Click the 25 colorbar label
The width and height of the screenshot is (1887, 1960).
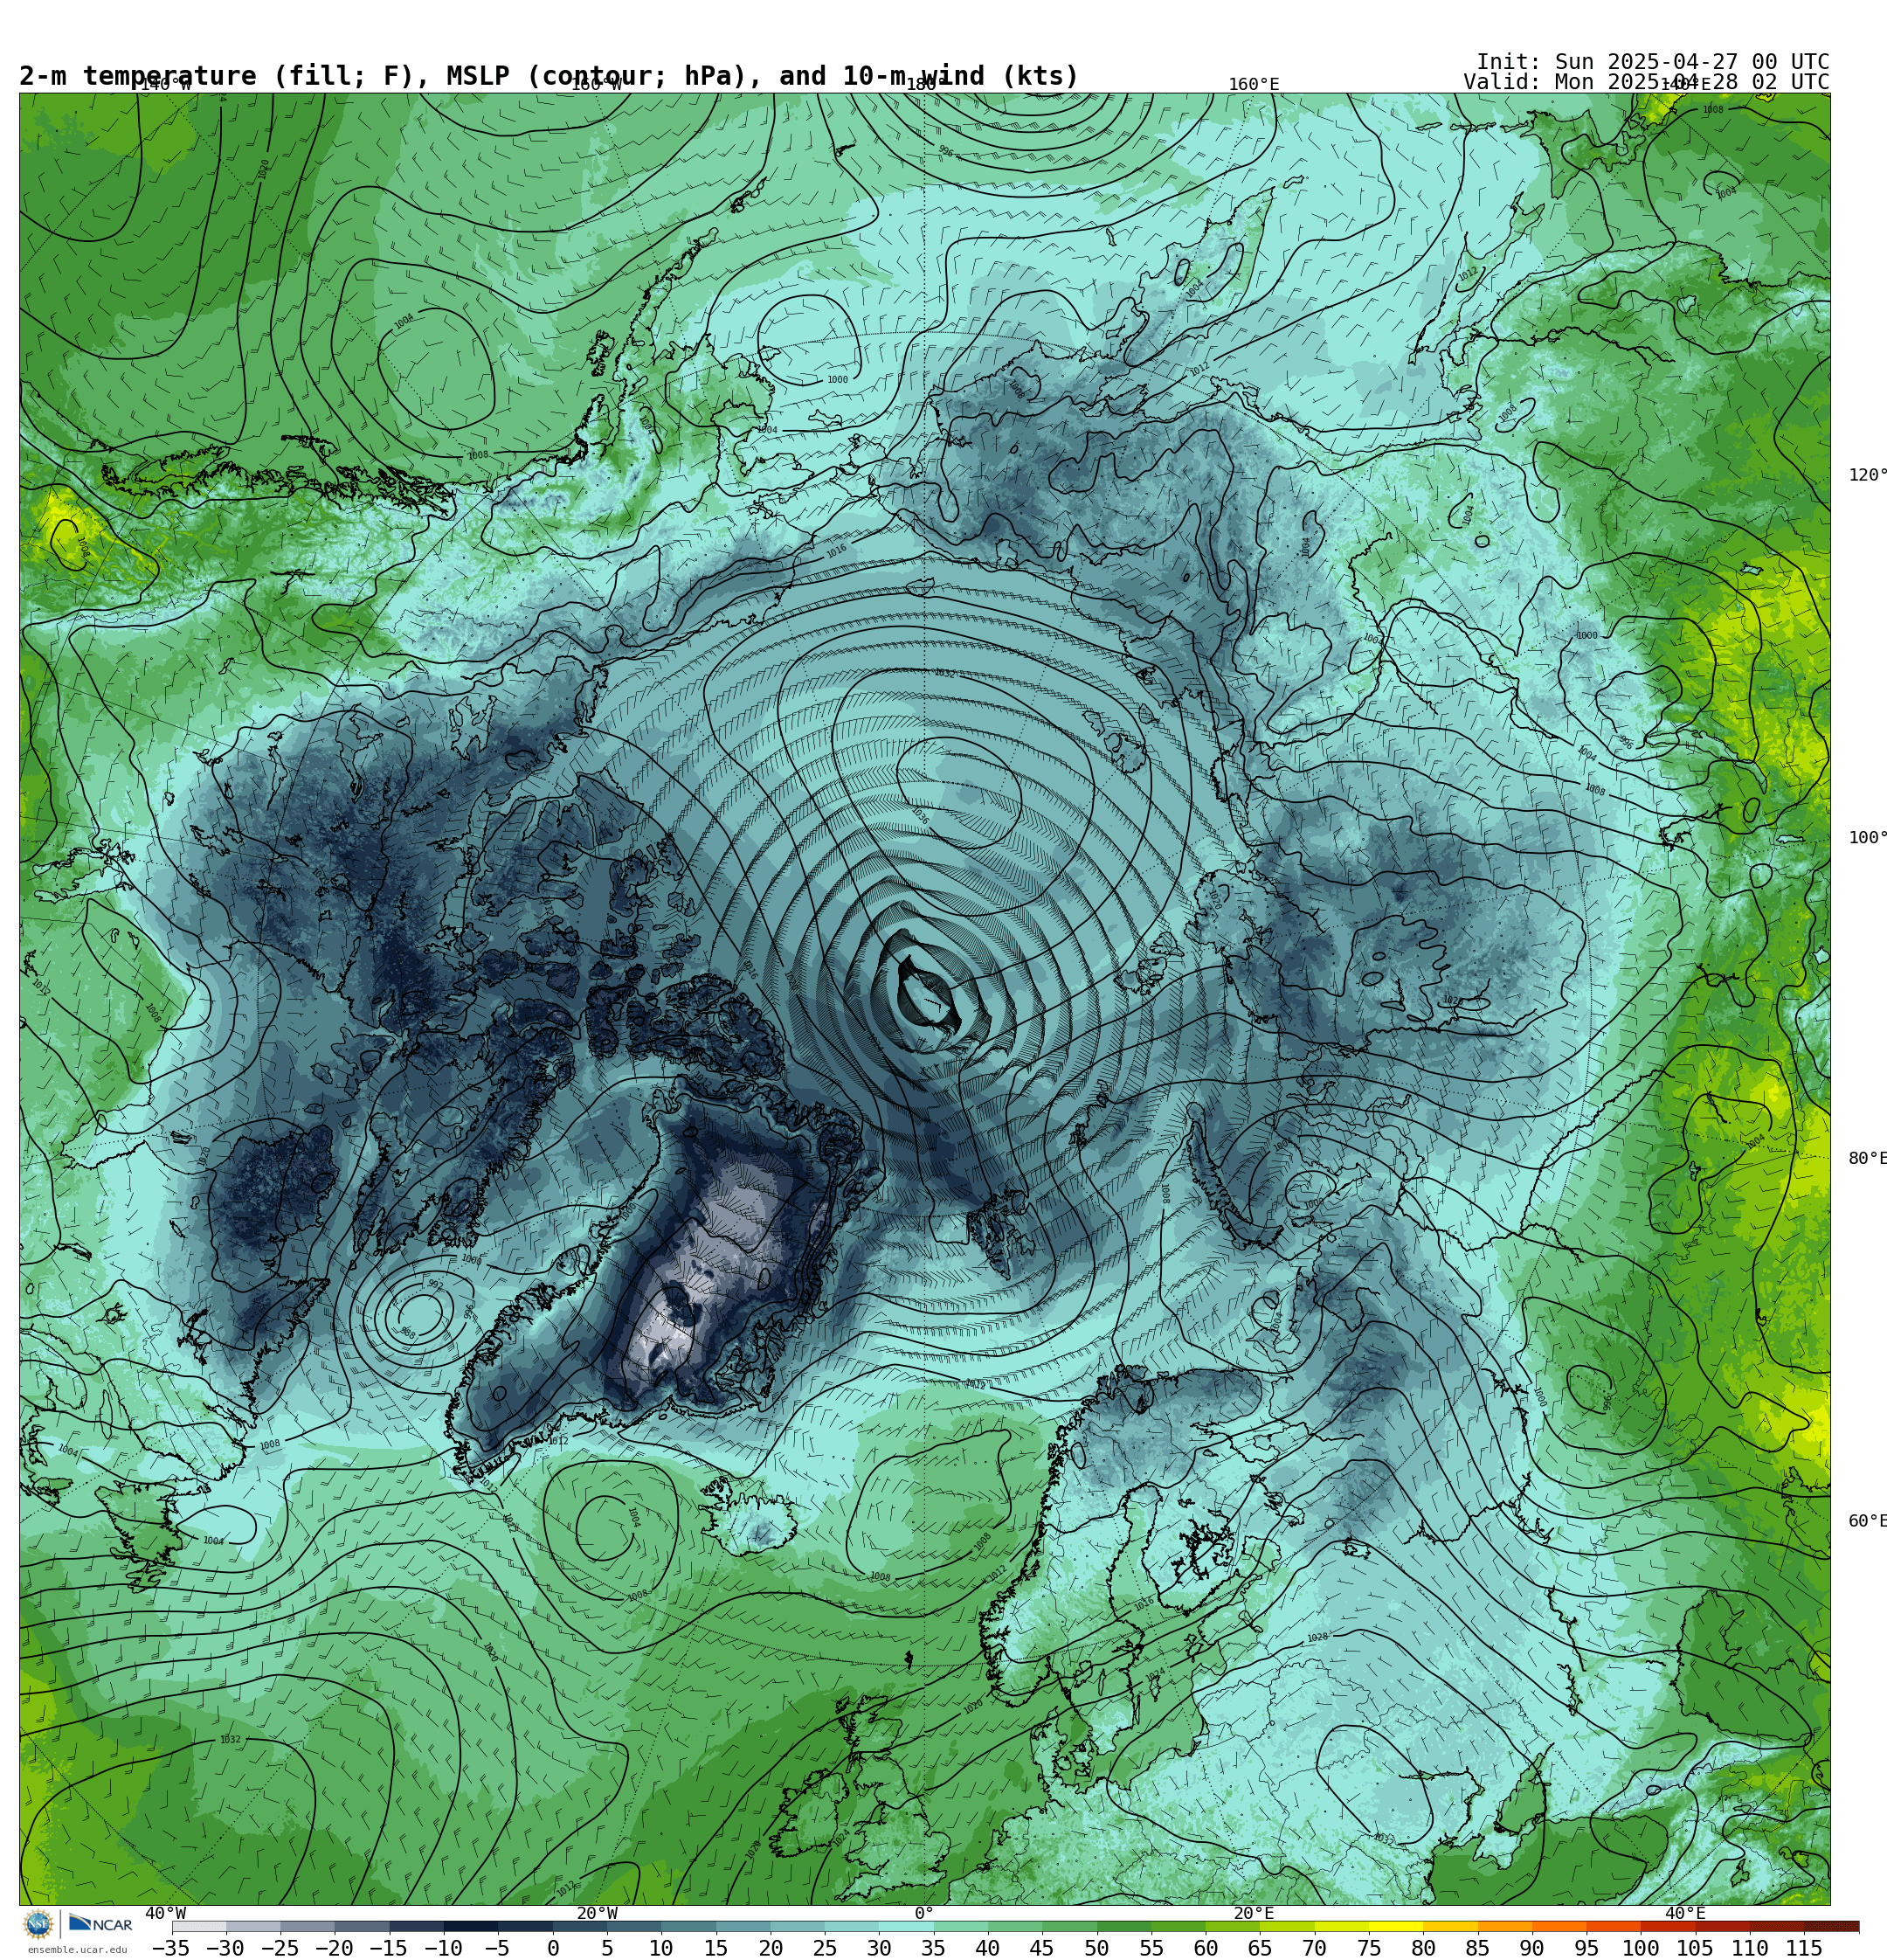pyautogui.click(x=825, y=1948)
